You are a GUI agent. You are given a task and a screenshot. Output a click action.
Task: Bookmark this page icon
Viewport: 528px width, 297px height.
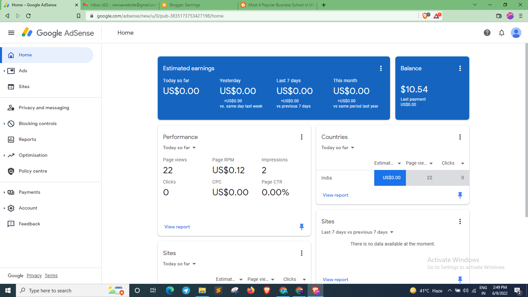79,16
